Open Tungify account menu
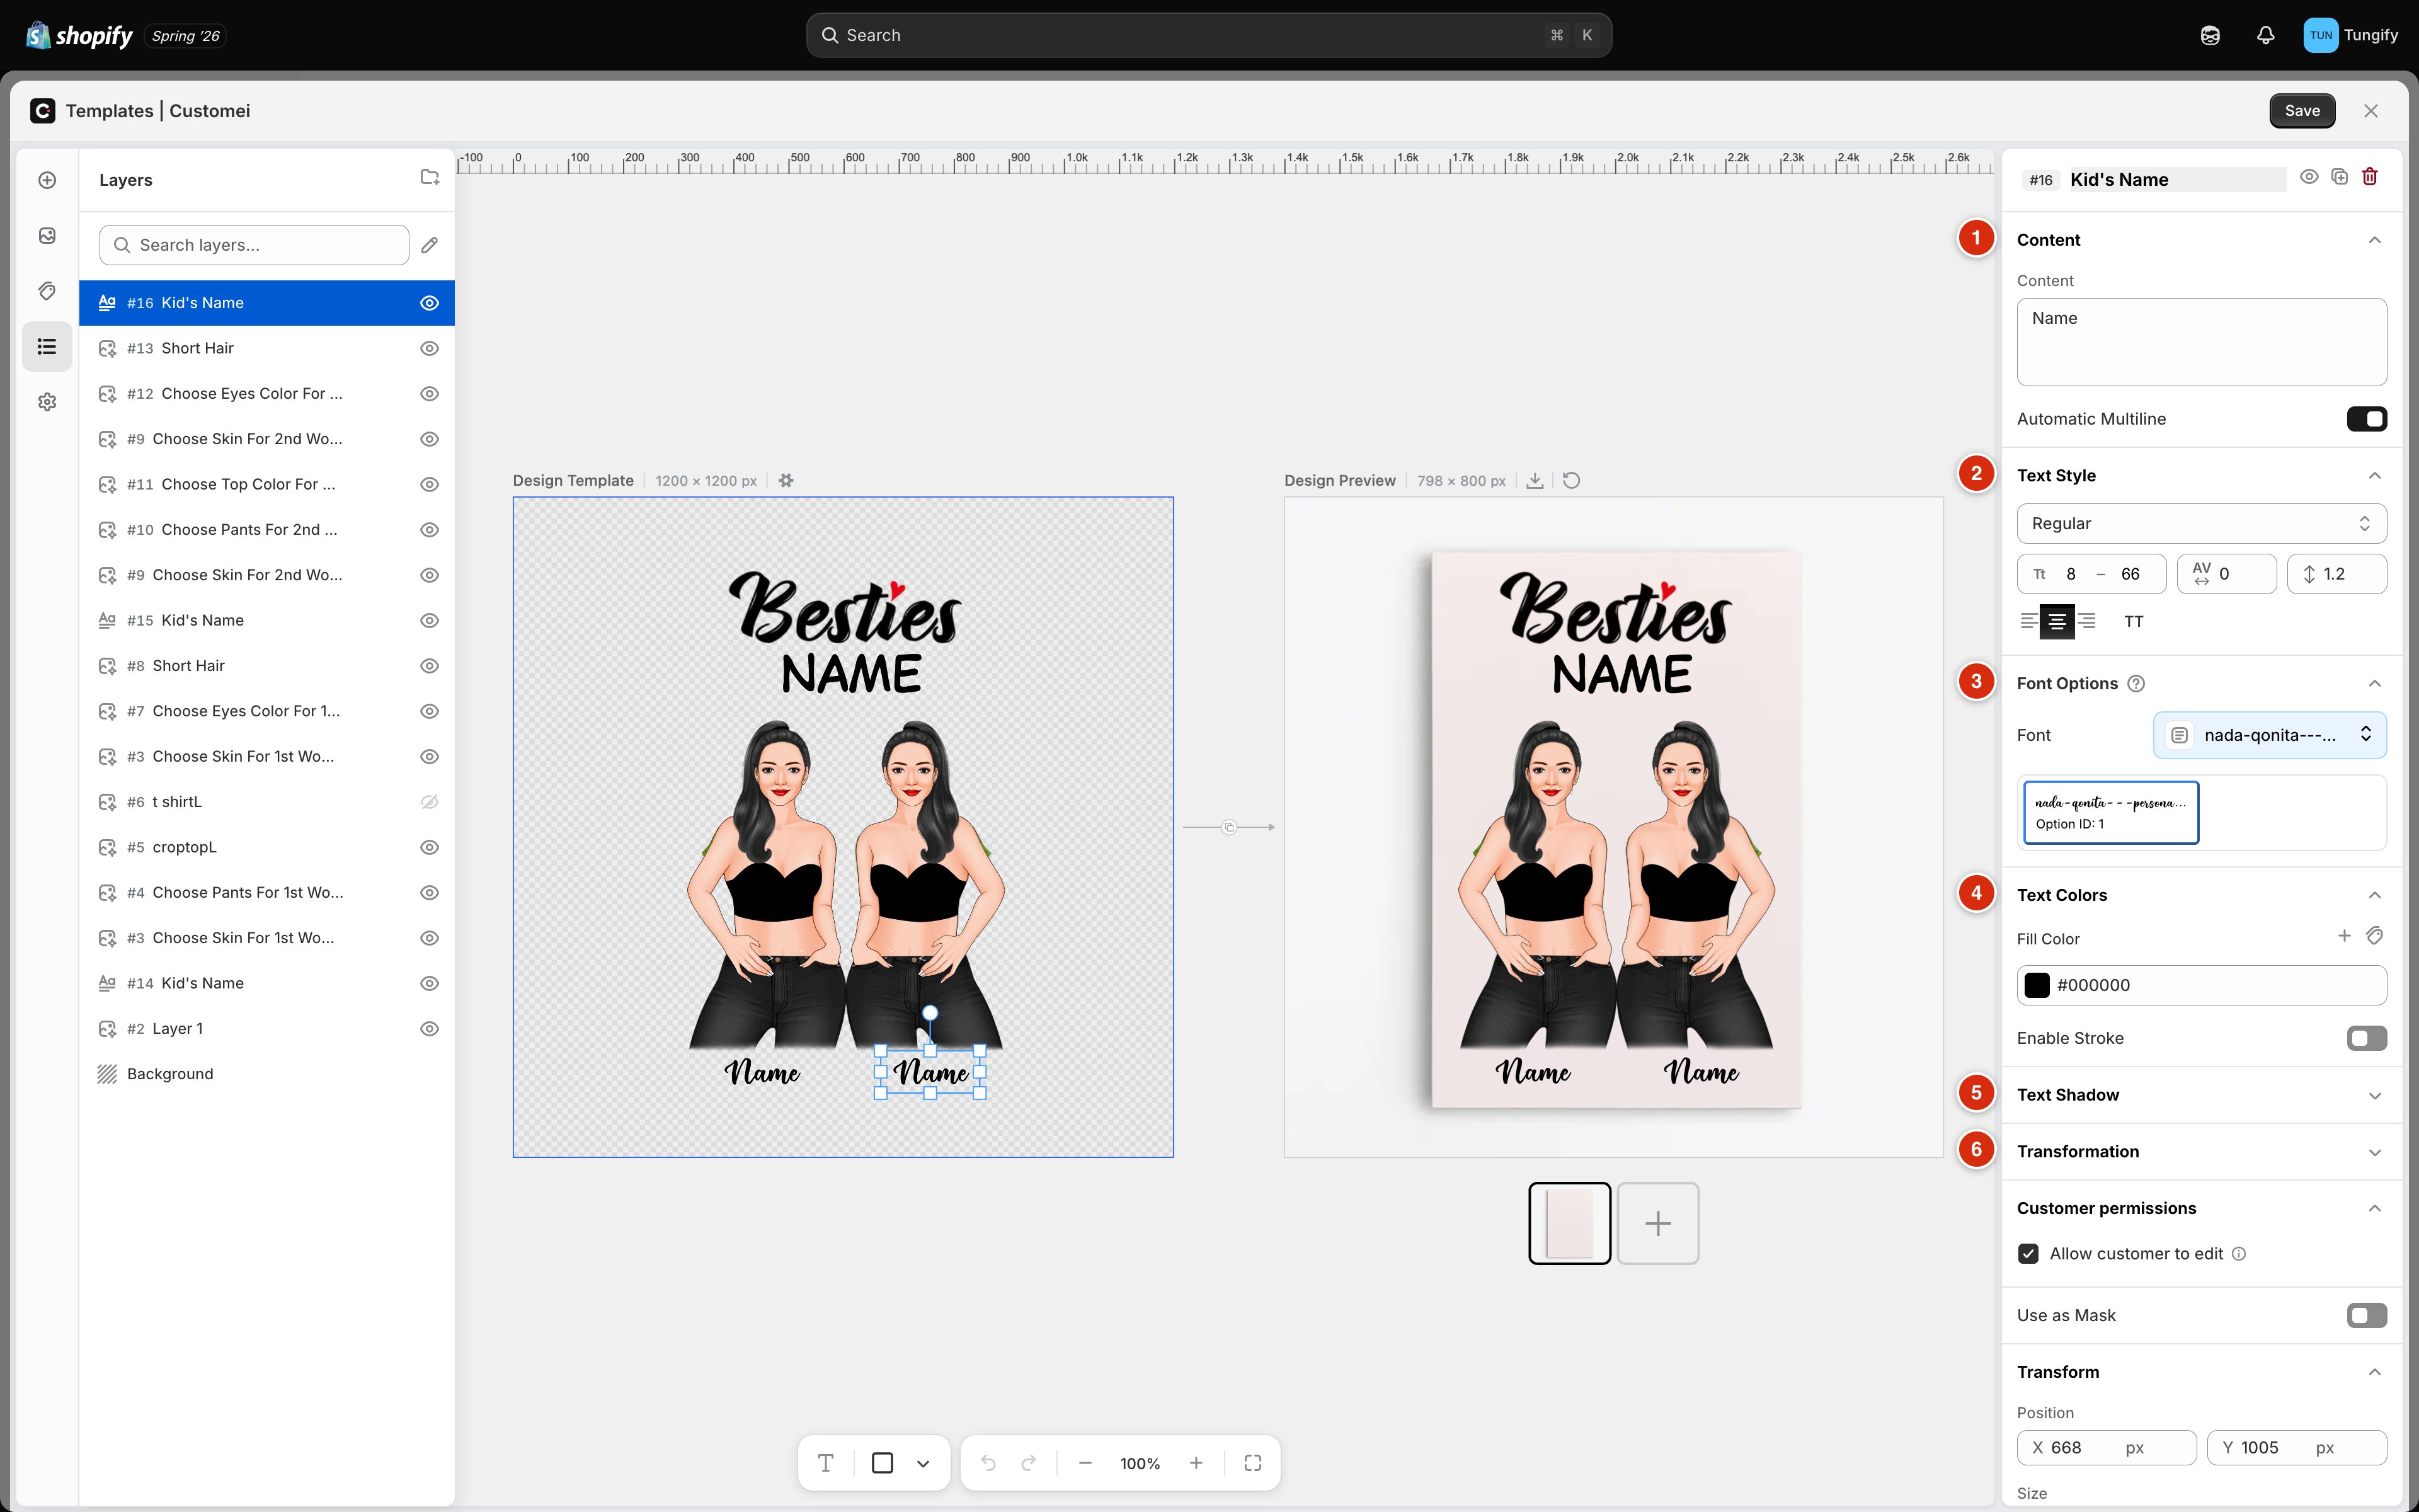The height and width of the screenshot is (1512, 2419). (2351, 35)
